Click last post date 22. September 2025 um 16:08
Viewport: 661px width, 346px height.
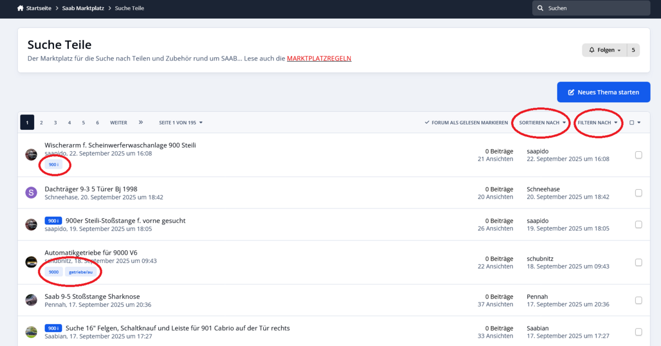tap(568, 159)
